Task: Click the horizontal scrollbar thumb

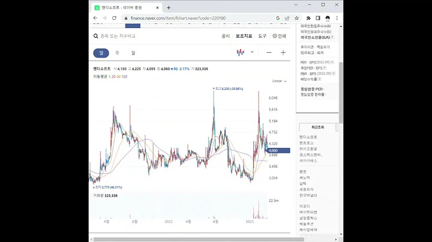Action: [199, 240]
